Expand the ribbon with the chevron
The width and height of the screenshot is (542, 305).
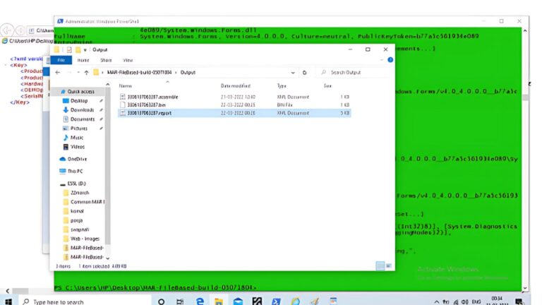click(380, 60)
